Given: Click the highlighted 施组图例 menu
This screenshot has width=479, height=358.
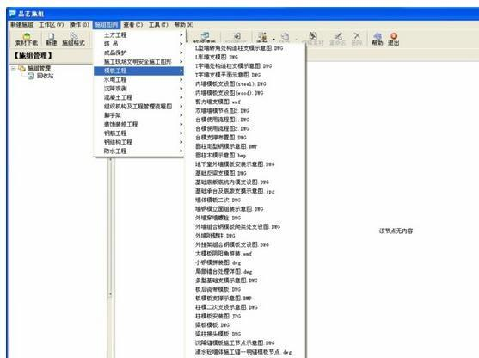Looking at the screenshot, I should (x=107, y=24).
